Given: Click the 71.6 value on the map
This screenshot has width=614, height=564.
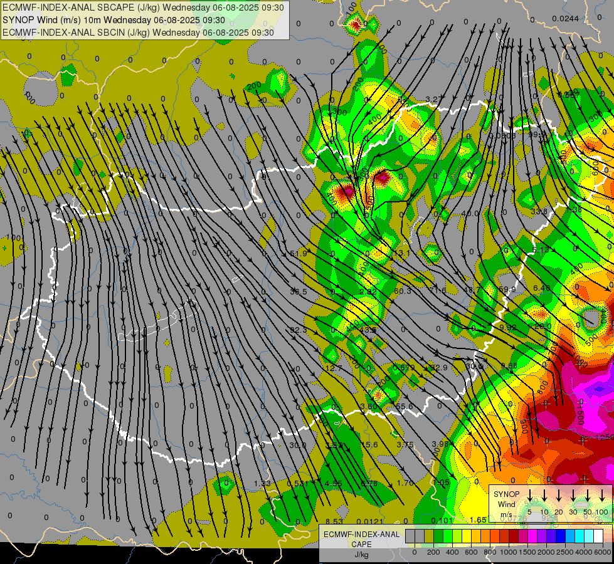Looking at the screenshot, I should (x=438, y=290).
